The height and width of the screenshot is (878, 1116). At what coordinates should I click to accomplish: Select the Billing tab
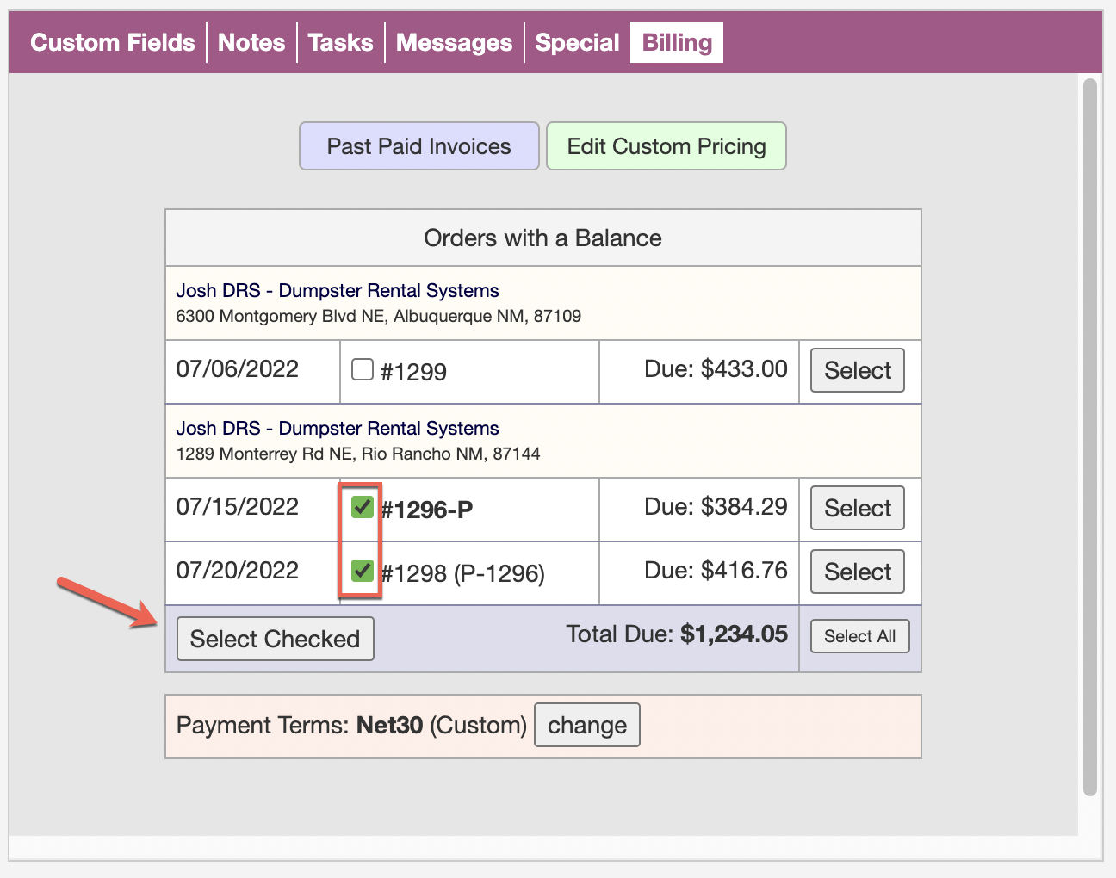pos(677,43)
